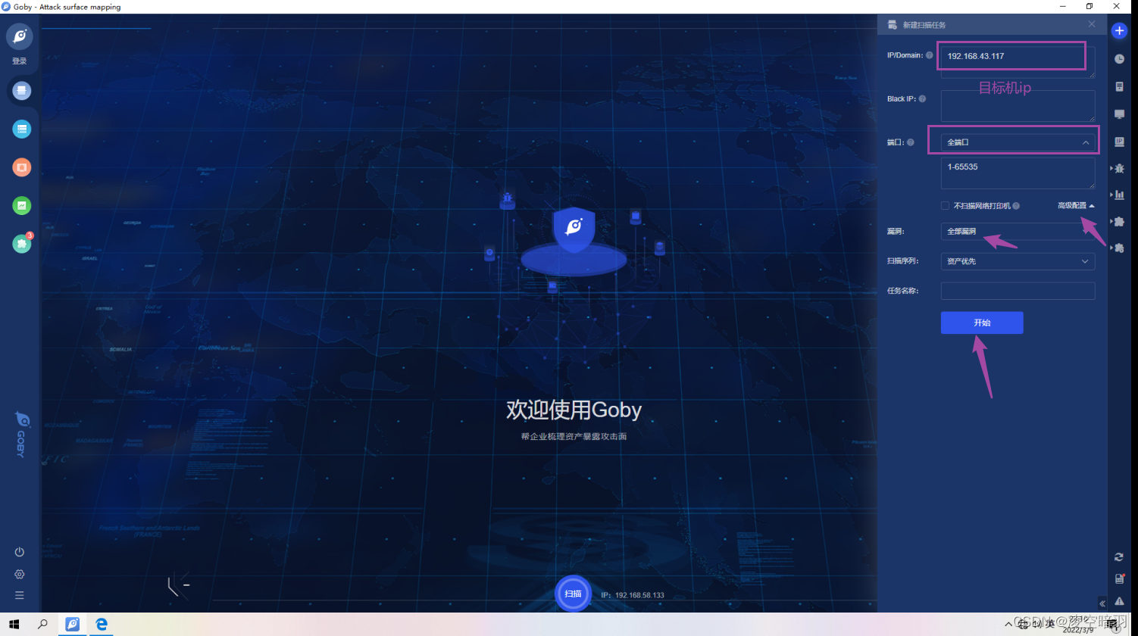The height and width of the screenshot is (636, 1138).
Task: Click the 任务名称 task name input
Action: click(1018, 291)
